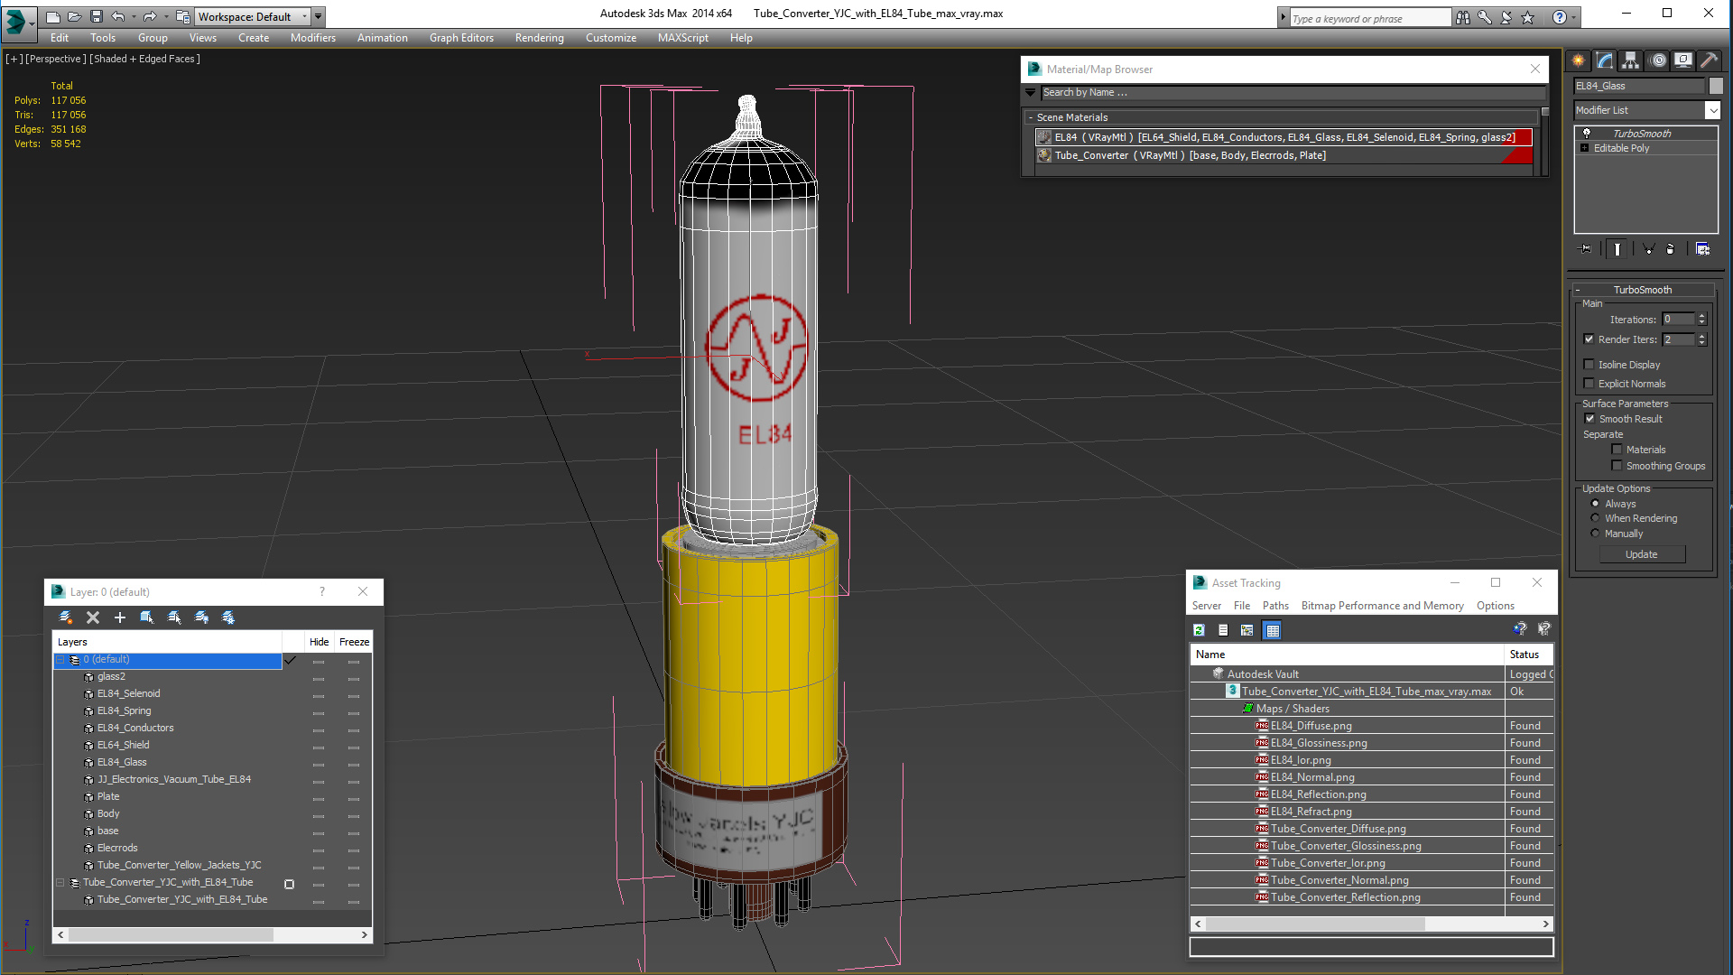The width and height of the screenshot is (1733, 975).
Task: Open the Modifier List dropdown
Action: 1712,110
